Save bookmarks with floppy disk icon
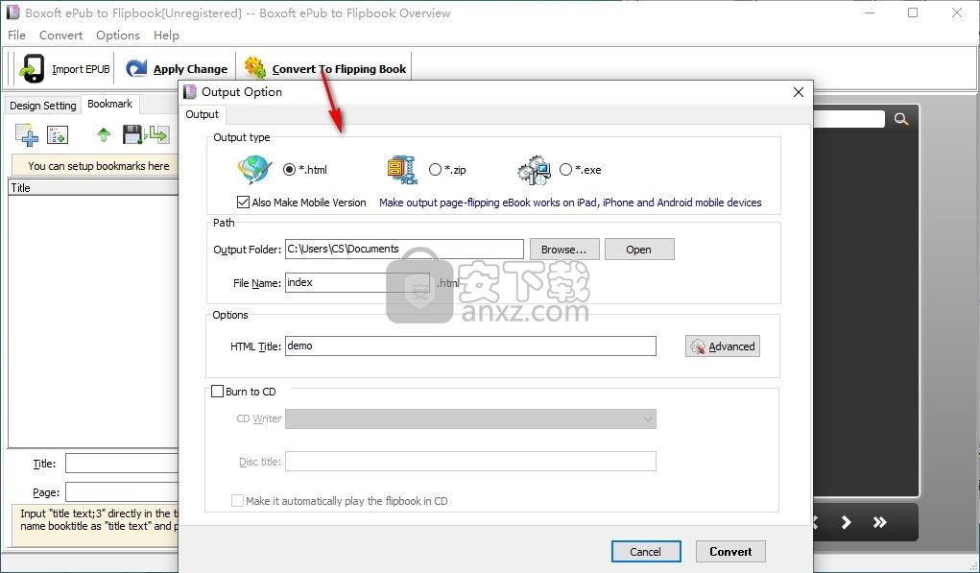Image resolution: width=980 pixels, height=573 pixels. click(x=132, y=134)
